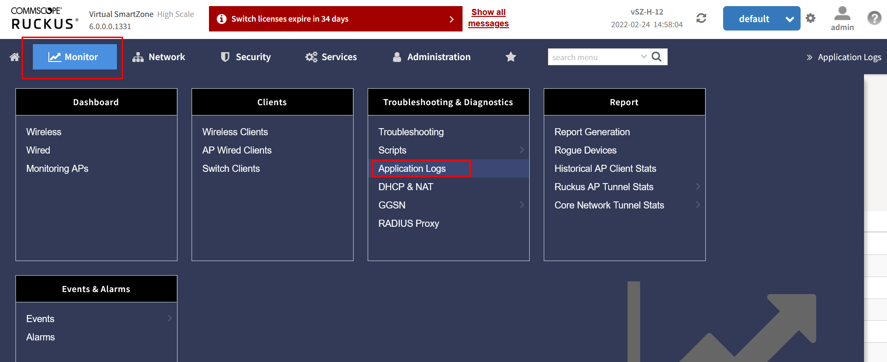Open the Monitor menu tab
This screenshot has height=362, width=887.
pyautogui.click(x=75, y=57)
